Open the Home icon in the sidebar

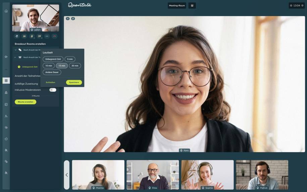pos(6,11)
